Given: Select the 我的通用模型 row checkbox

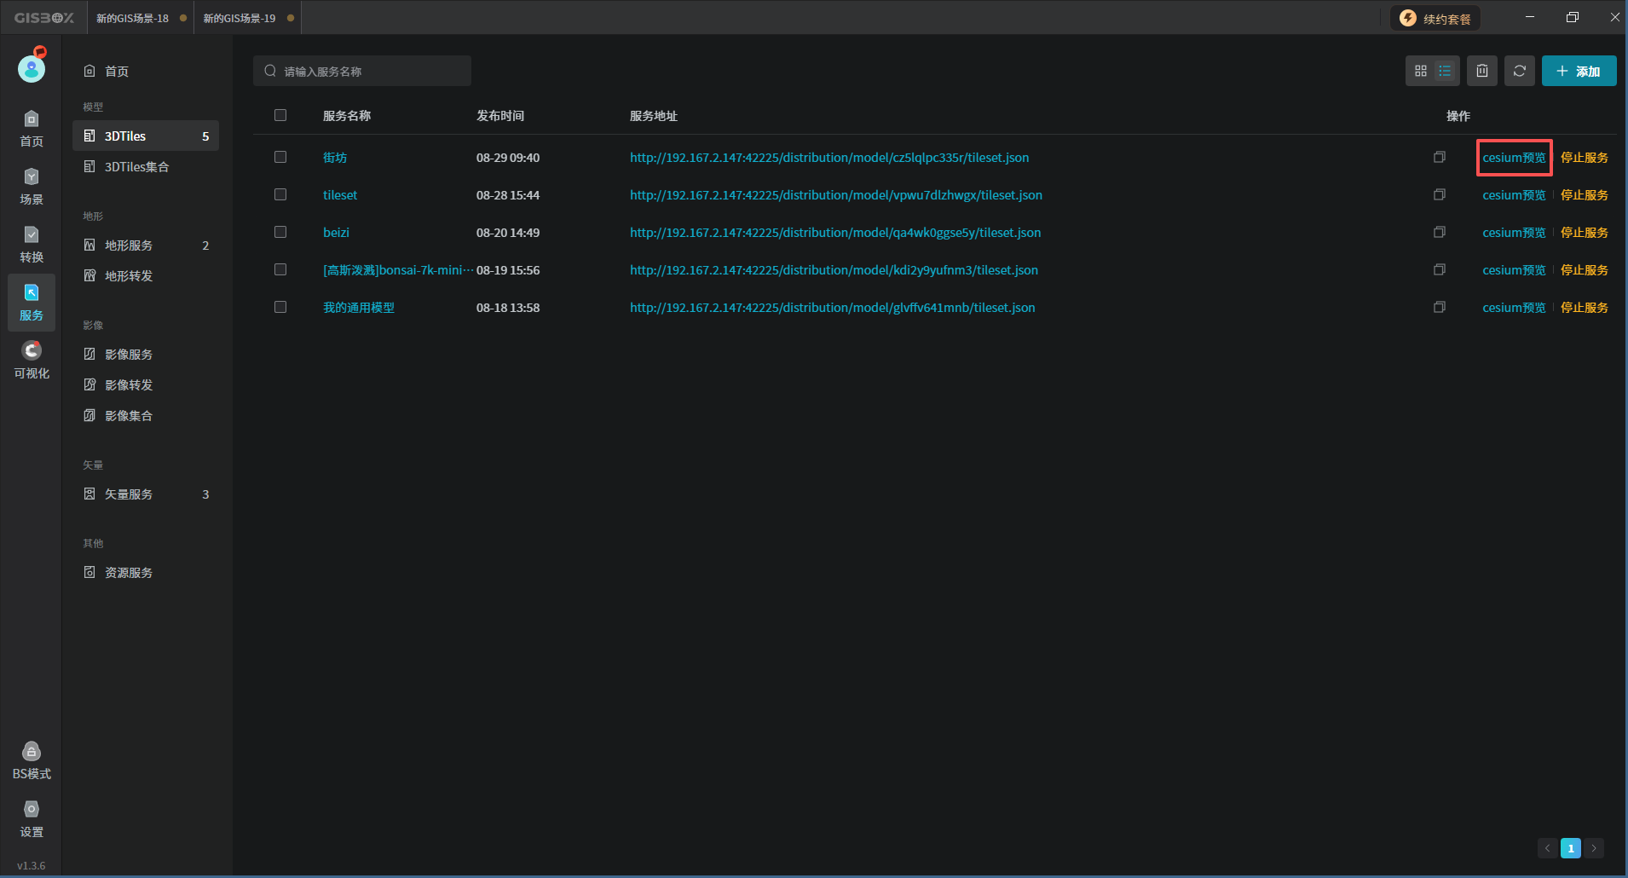Looking at the screenshot, I should click(x=280, y=308).
